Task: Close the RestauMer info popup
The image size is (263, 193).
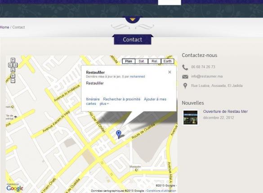Action: [x=169, y=72]
